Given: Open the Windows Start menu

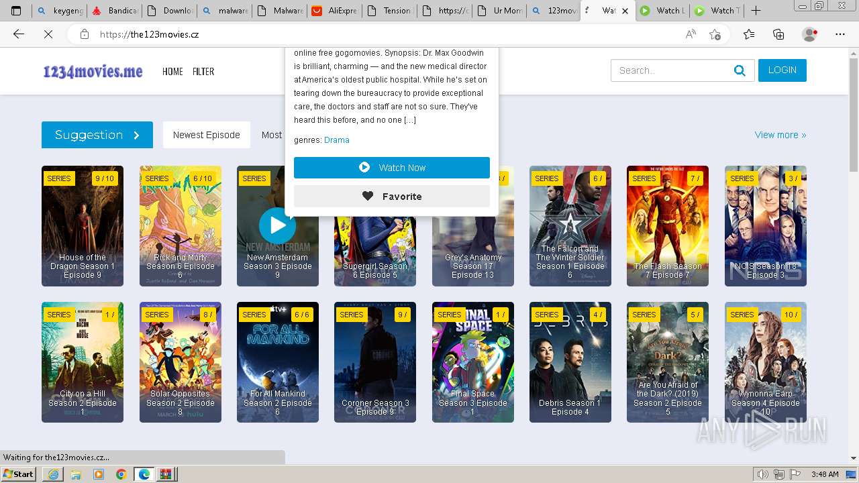Looking at the screenshot, I should point(19,474).
